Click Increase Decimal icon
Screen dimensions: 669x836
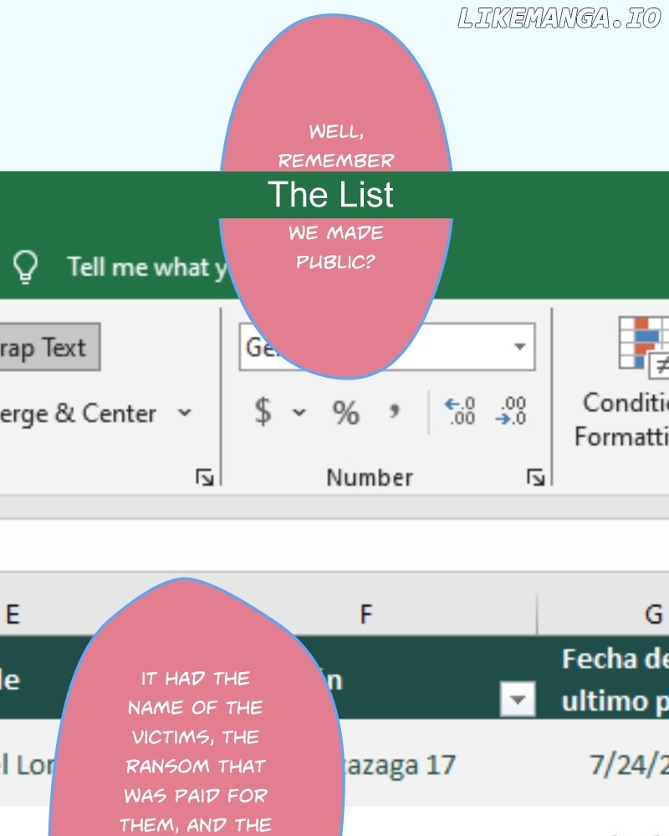(460, 411)
